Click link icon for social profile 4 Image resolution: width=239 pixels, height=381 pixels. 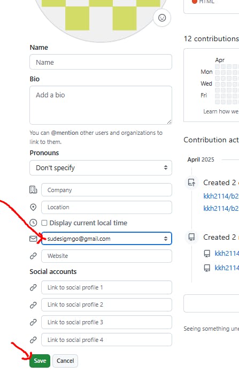point(33,340)
